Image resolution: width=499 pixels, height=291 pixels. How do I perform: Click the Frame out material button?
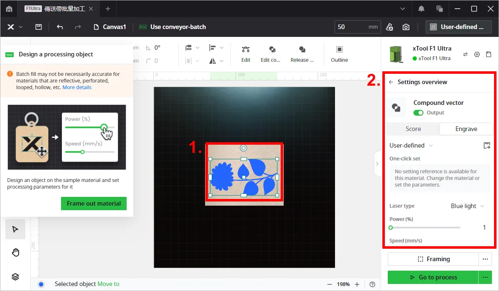coord(94,204)
